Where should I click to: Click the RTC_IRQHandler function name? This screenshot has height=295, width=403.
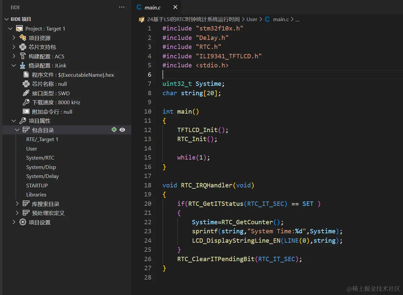click(x=207, y=185)
